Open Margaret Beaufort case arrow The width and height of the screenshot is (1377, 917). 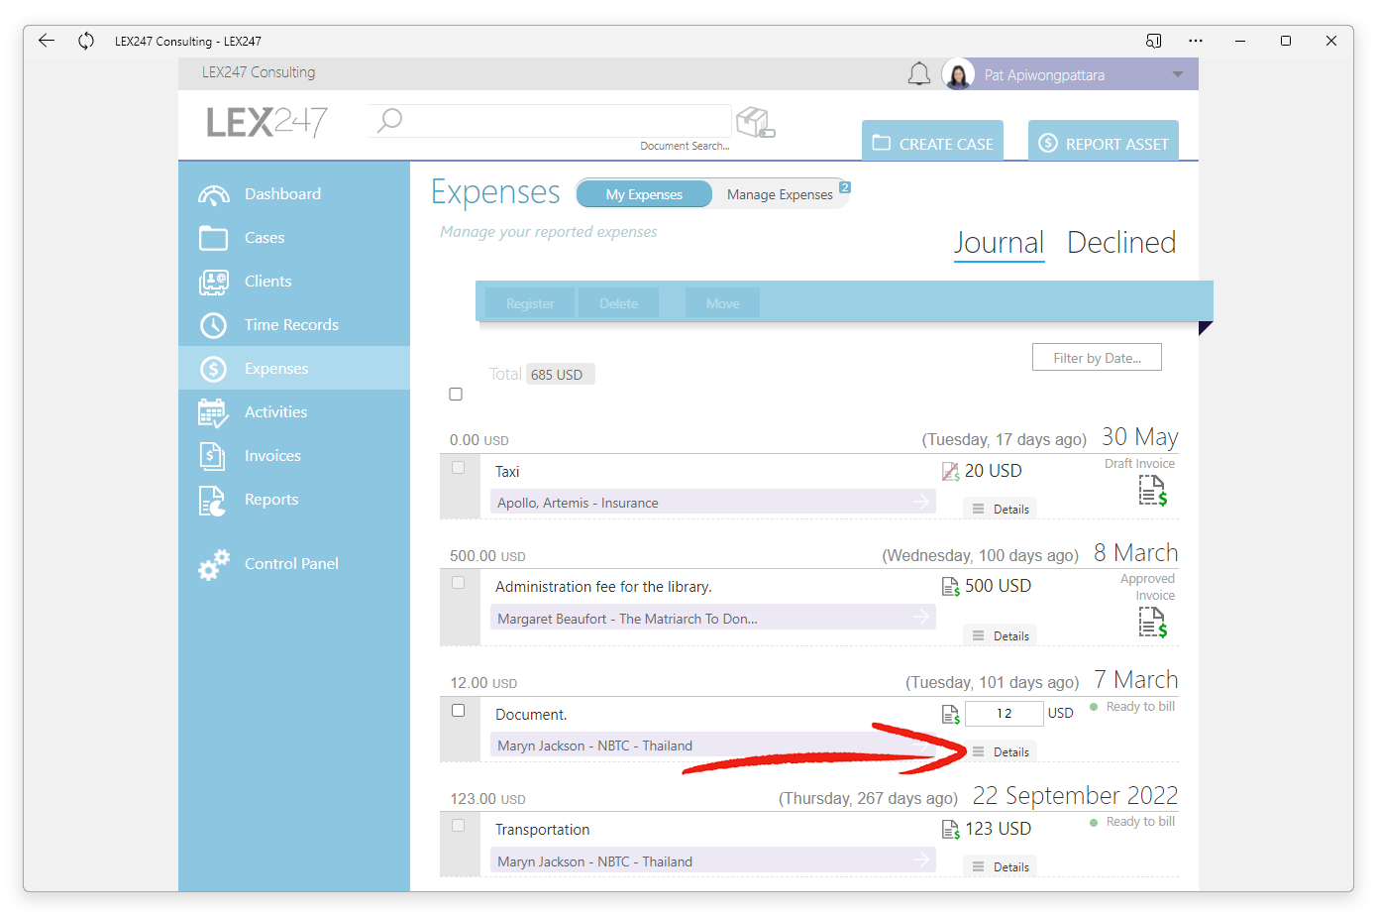pos(921,617)
